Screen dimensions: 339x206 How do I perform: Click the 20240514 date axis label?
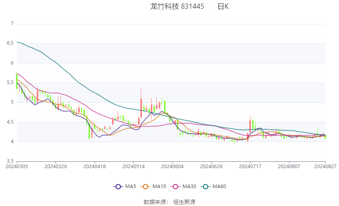133,167
